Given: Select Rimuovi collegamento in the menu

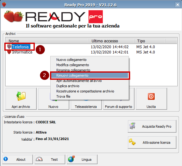Looking at the screenshot, I should (x=90, y=75).
